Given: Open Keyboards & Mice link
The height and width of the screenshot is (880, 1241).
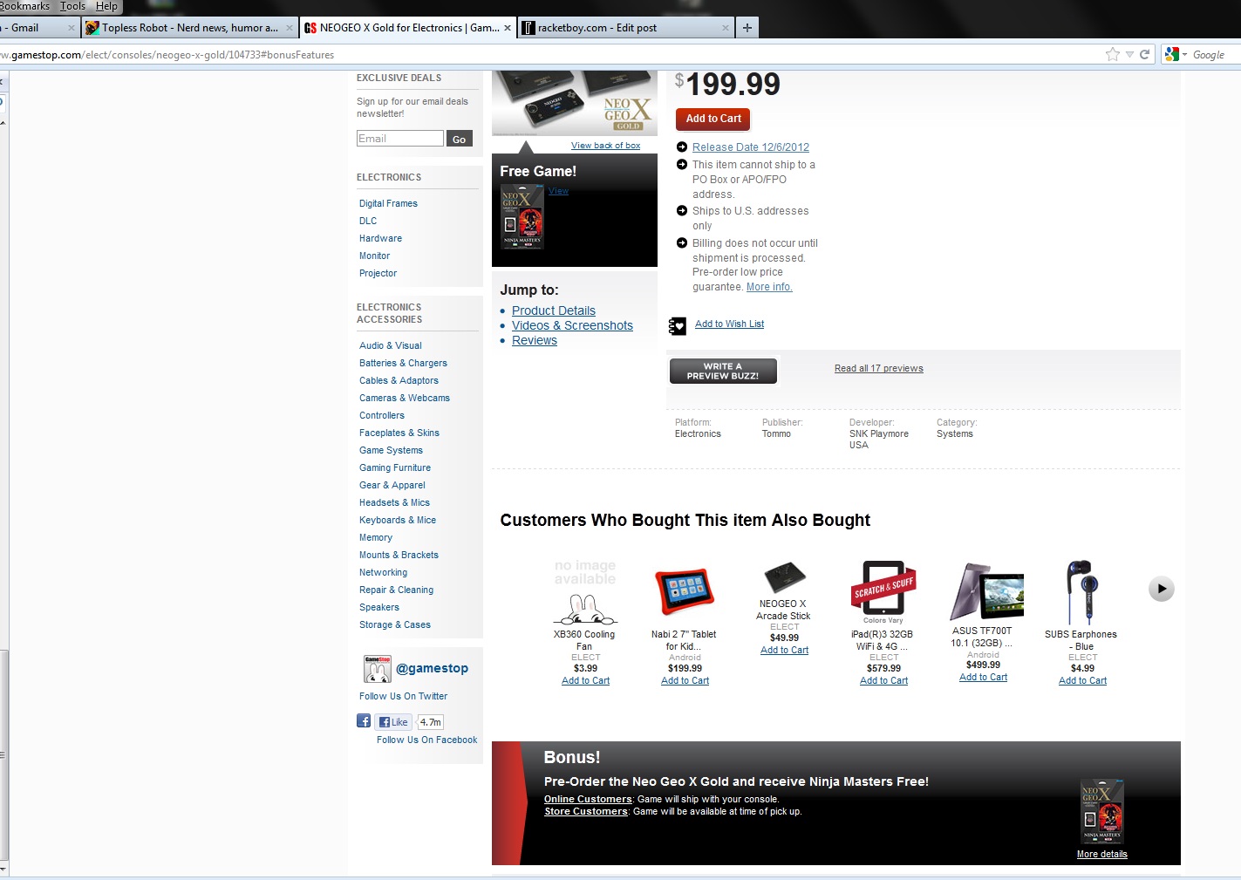Looking at the screenshot, I should coord(398,520).
